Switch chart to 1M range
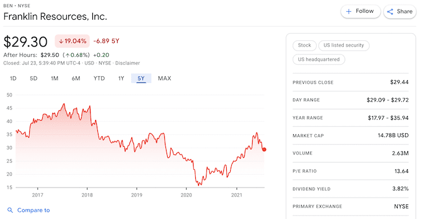This screenshot has height=219, width=422. (55, 79)
